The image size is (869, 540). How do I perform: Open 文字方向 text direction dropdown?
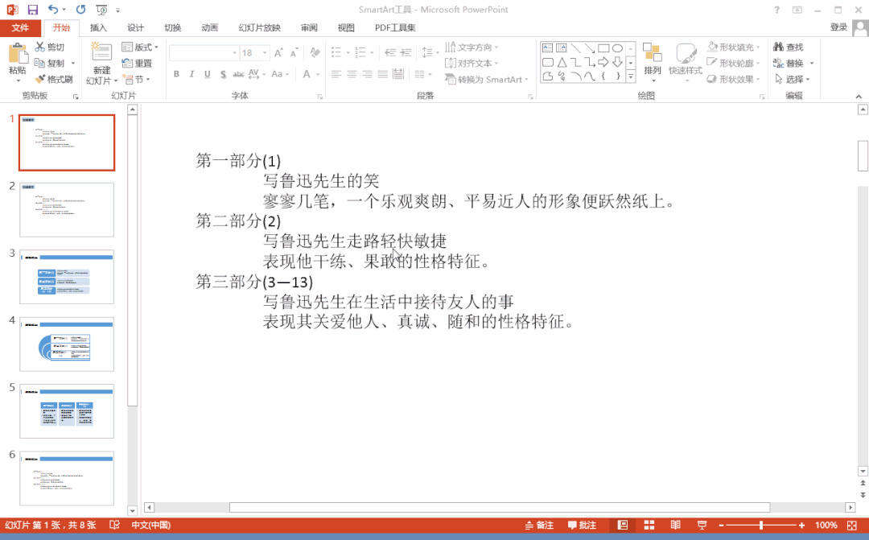pos(472,47)
